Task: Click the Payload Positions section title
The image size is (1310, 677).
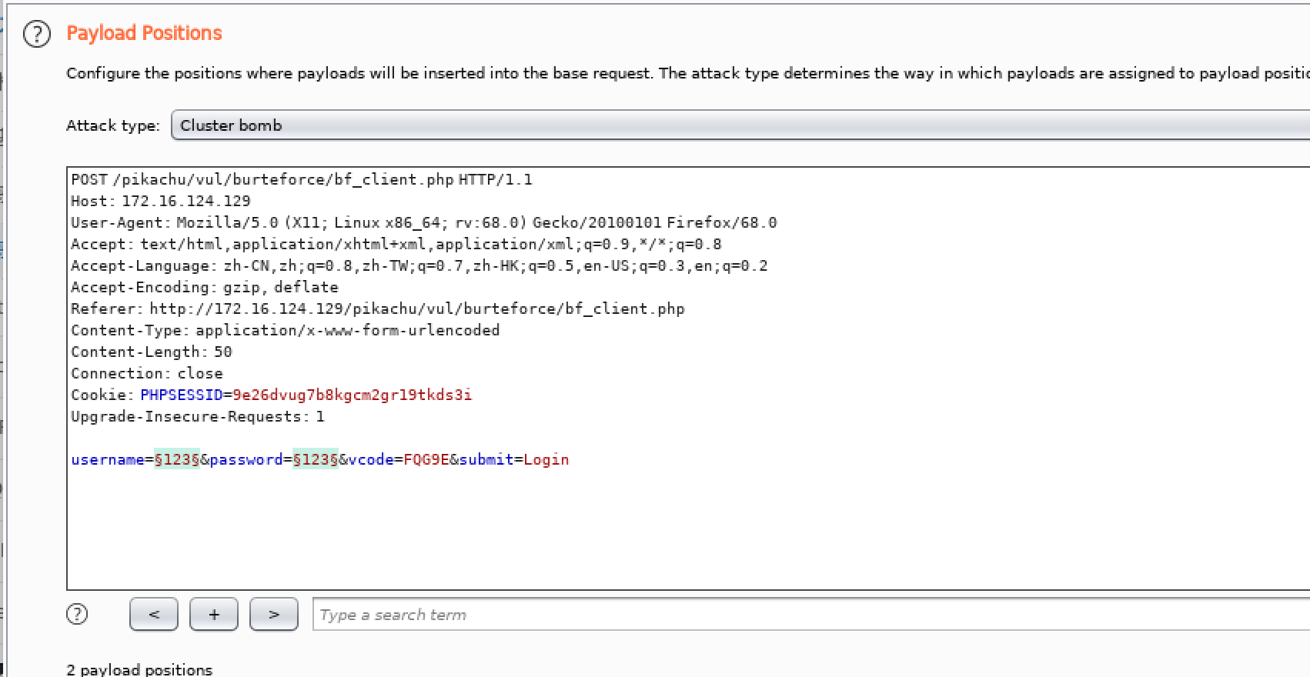Action: coord(144,33)
